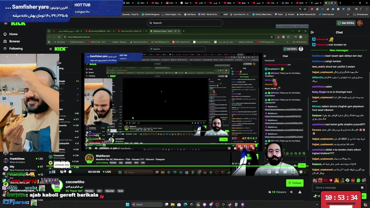Pause the cocowitho stream player
Image resolution: width=370 pixels, height=208 pixels.
tap(53, 172)
